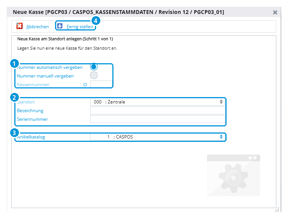Click heading 'Neue Kasse am Standort anlegen'

pos(49,39)
